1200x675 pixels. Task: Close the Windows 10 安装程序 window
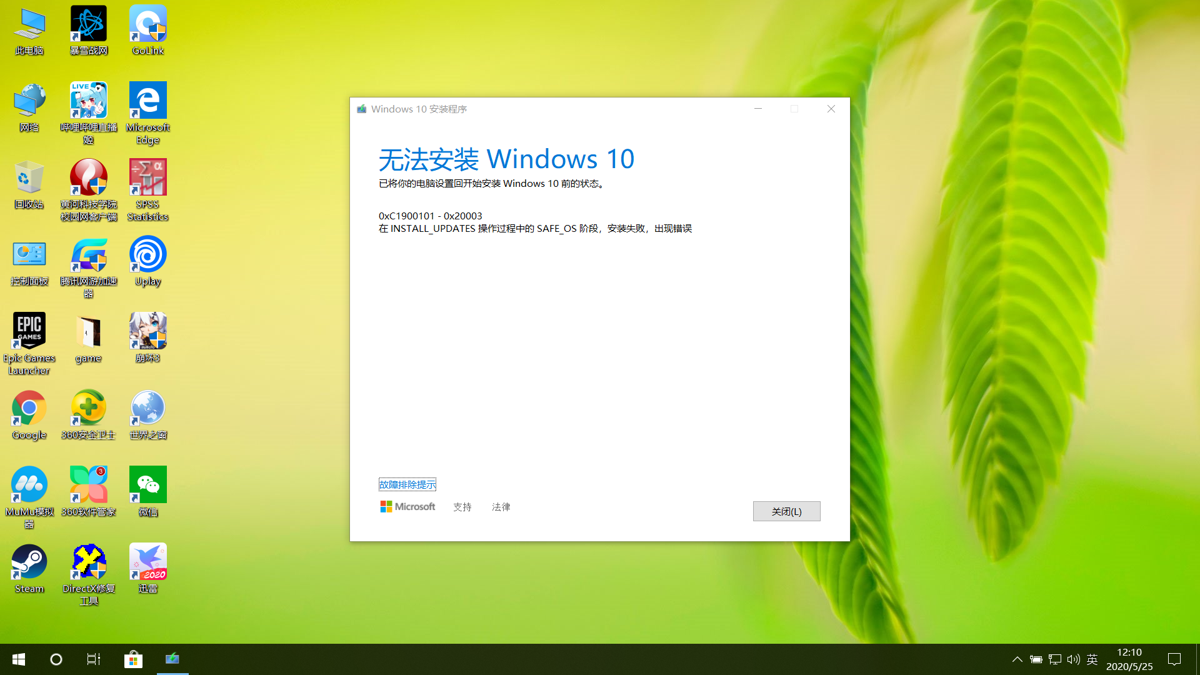tap(831, 109)
